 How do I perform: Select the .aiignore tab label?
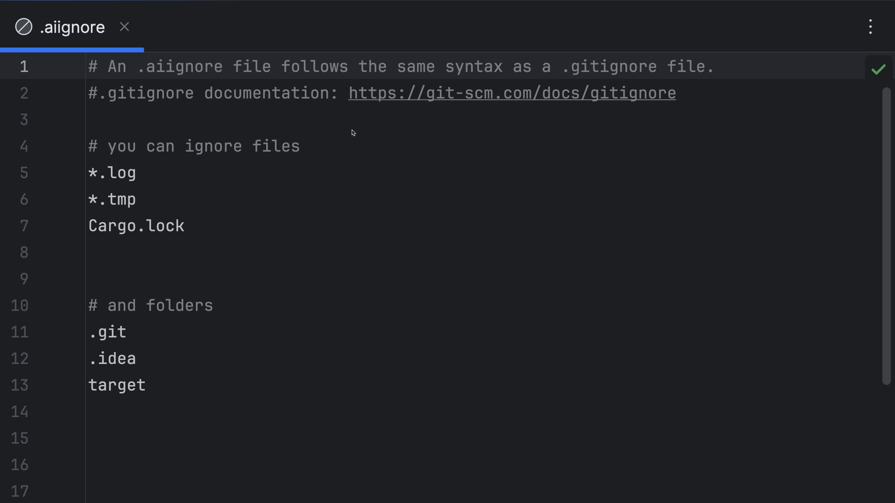pos(72,28)
